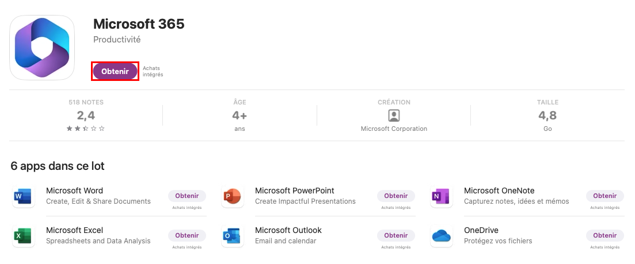Click the Microsoft Corporation developer name
Screen dimensions: 635x264
tap(394, 129)
